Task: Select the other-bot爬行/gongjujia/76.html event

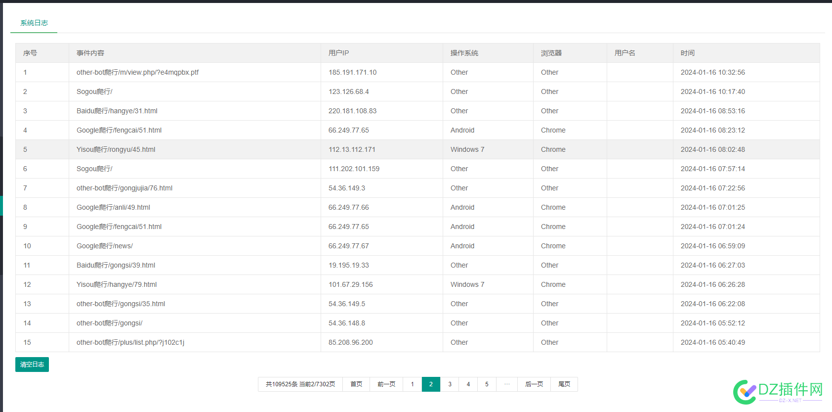Action: click(x=125, y=188)
